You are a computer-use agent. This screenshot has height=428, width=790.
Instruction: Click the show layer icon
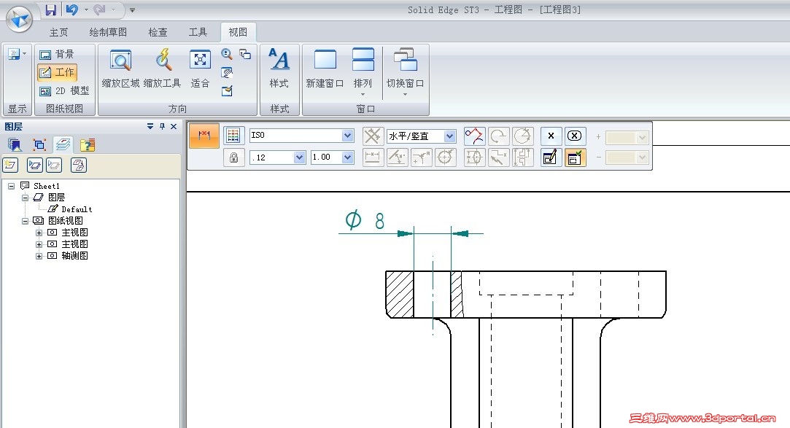[35, 166]
